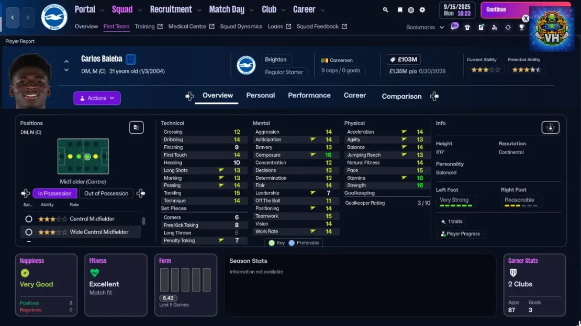581x326 pixels.
Task: Click the Happiness status face icon
Action: tap(25, 273)
